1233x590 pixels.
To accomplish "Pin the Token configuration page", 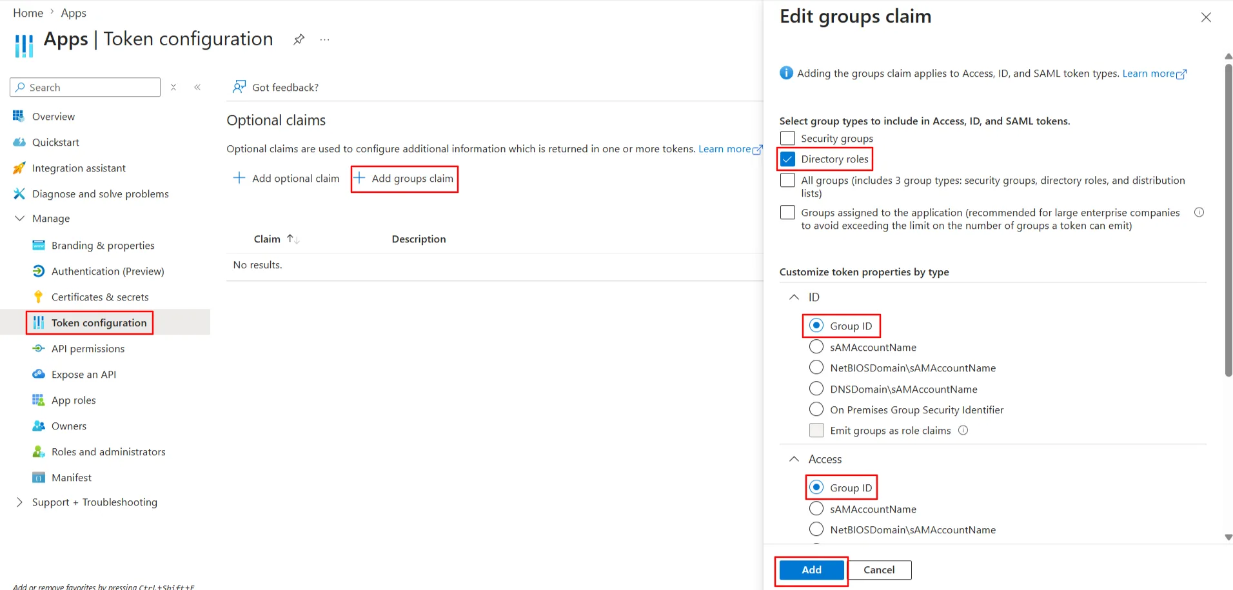I will (299, 39).
